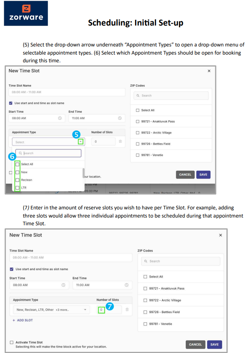The image size is (245, 353).
Task: Click 'Appointment Type' column header, step 7 screenshot
Action: coord(26,300)
